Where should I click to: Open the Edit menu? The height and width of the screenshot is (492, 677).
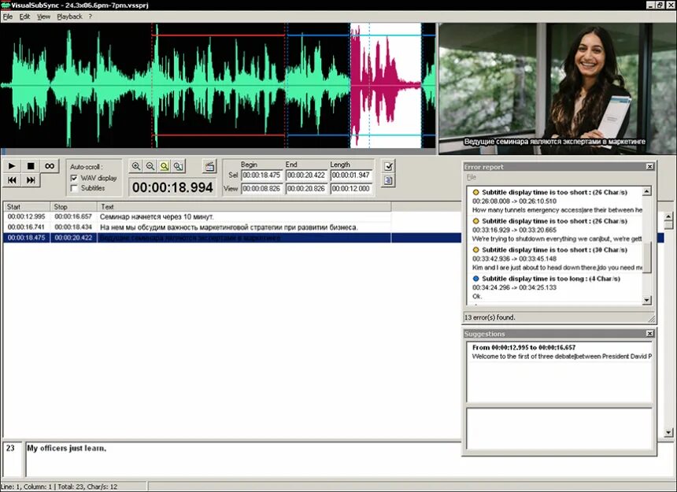tap(24, 17)
